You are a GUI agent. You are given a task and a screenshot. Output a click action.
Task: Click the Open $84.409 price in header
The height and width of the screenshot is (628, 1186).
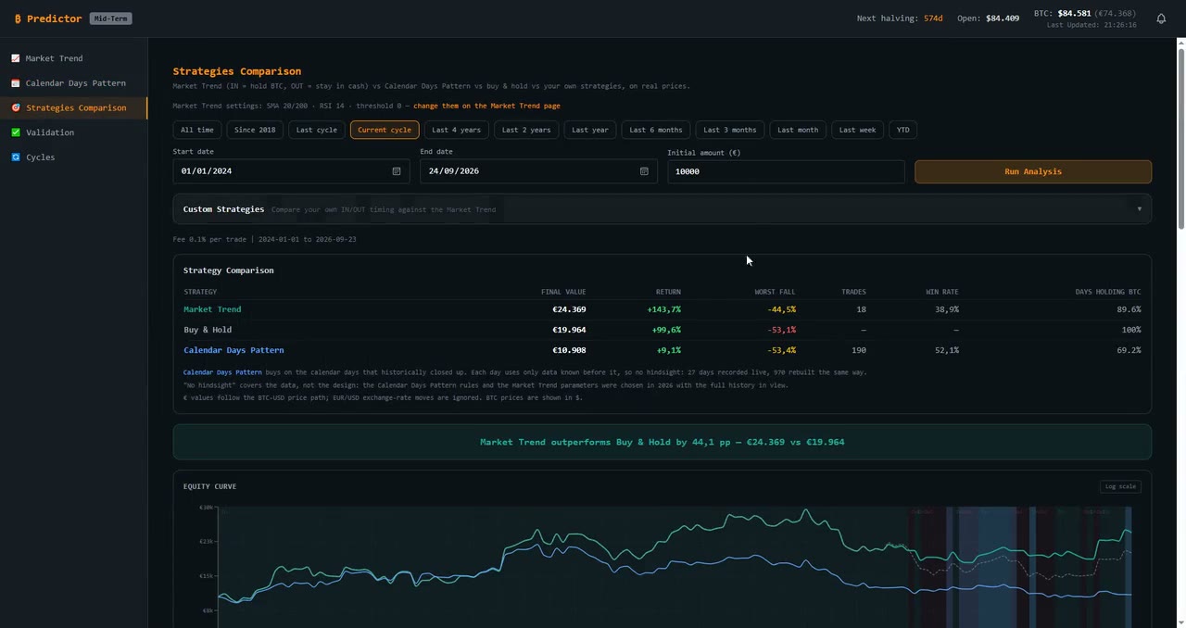tap(988, 19)
